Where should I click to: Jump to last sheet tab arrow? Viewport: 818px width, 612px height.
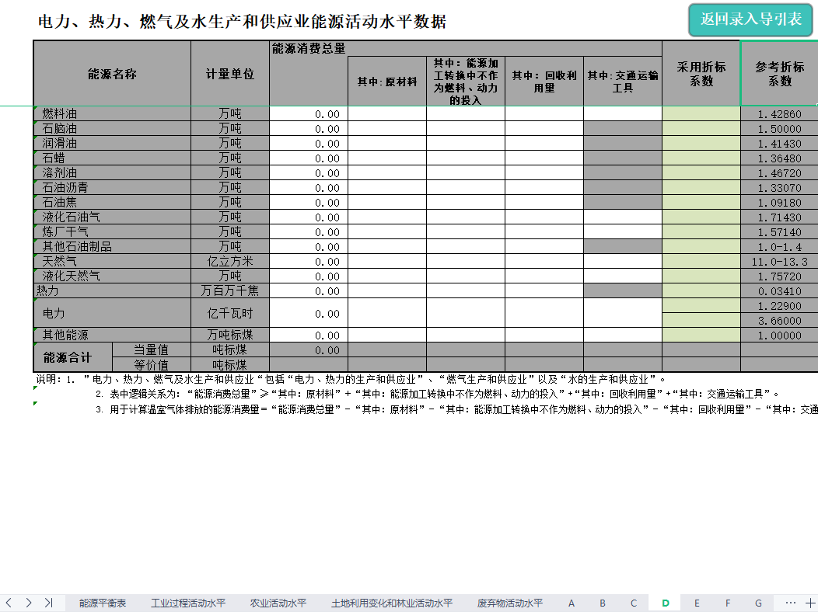point(48,603)
